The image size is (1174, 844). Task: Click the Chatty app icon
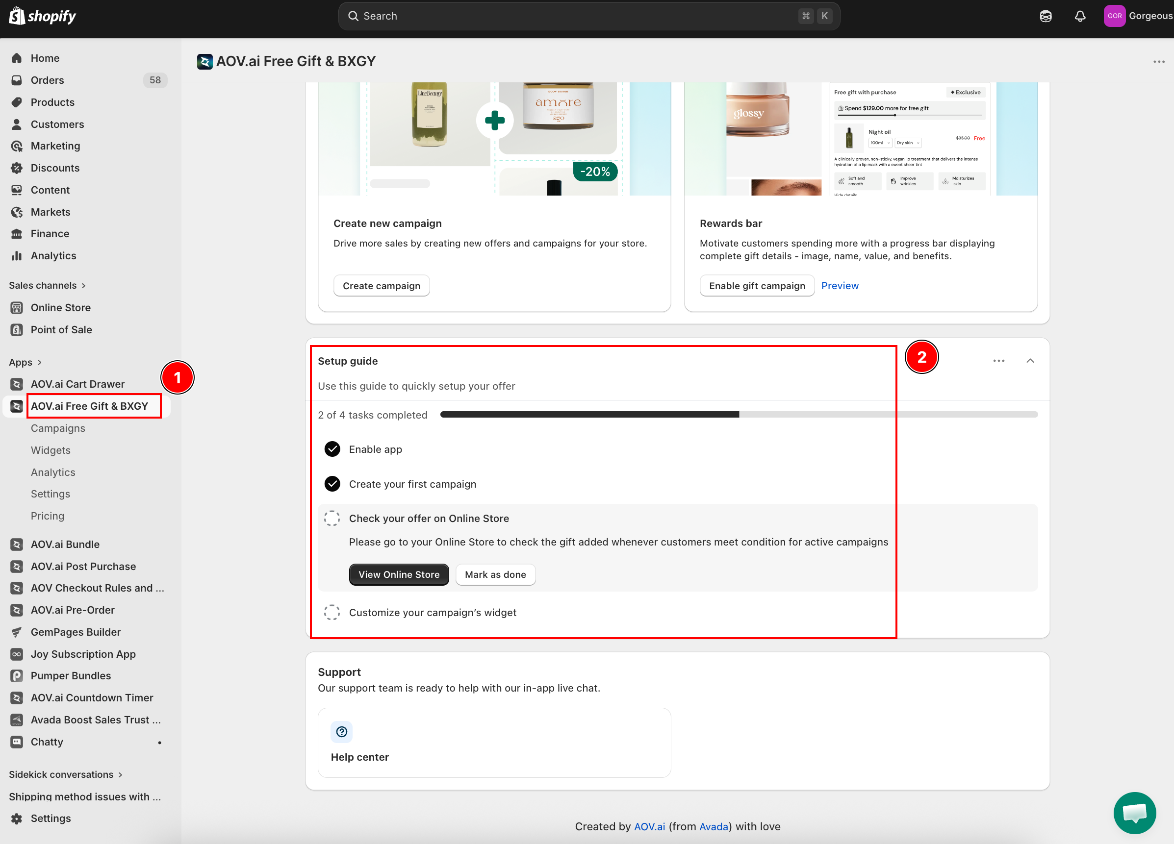pyautogui.click(x=17, y=742)
